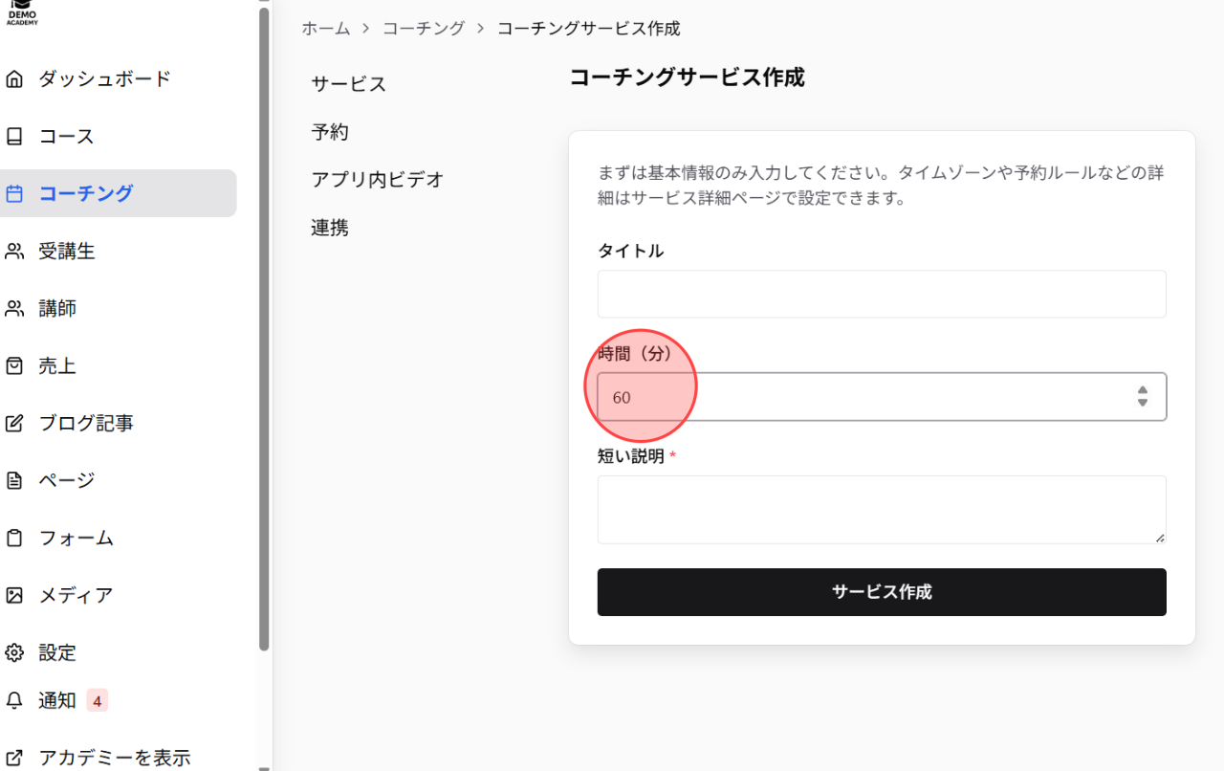
Task: Click the コーチングサービス作成 page heading
Action: (687, 78)
